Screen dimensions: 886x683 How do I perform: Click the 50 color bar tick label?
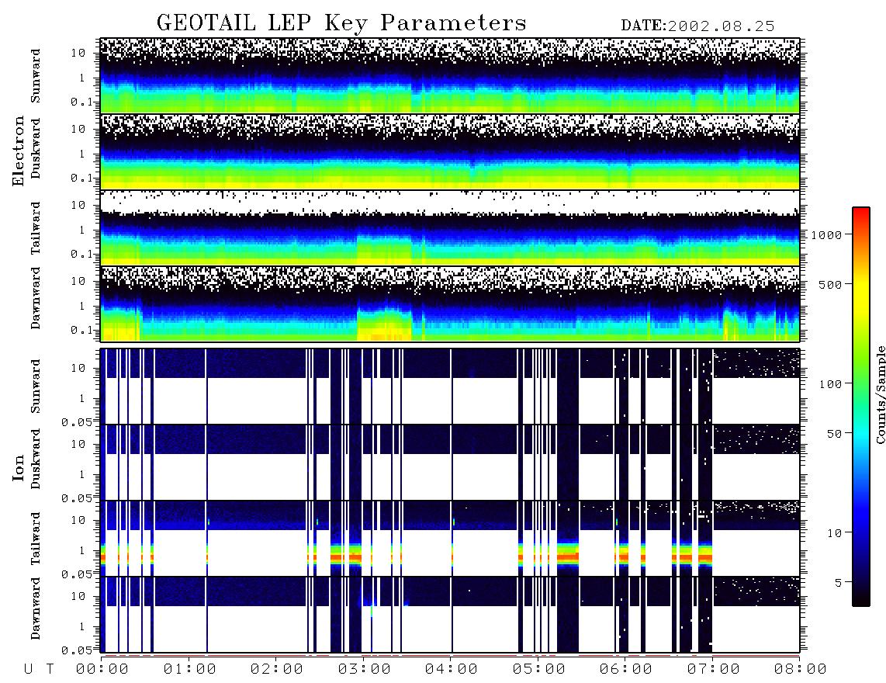pos(835,434)
